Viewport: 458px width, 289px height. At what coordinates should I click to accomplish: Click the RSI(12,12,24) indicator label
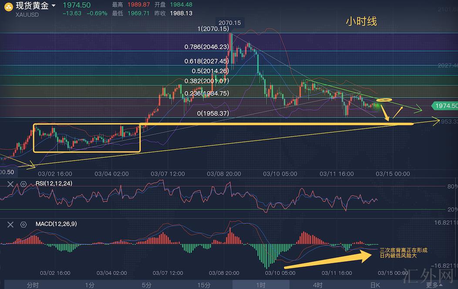(54, 184)
